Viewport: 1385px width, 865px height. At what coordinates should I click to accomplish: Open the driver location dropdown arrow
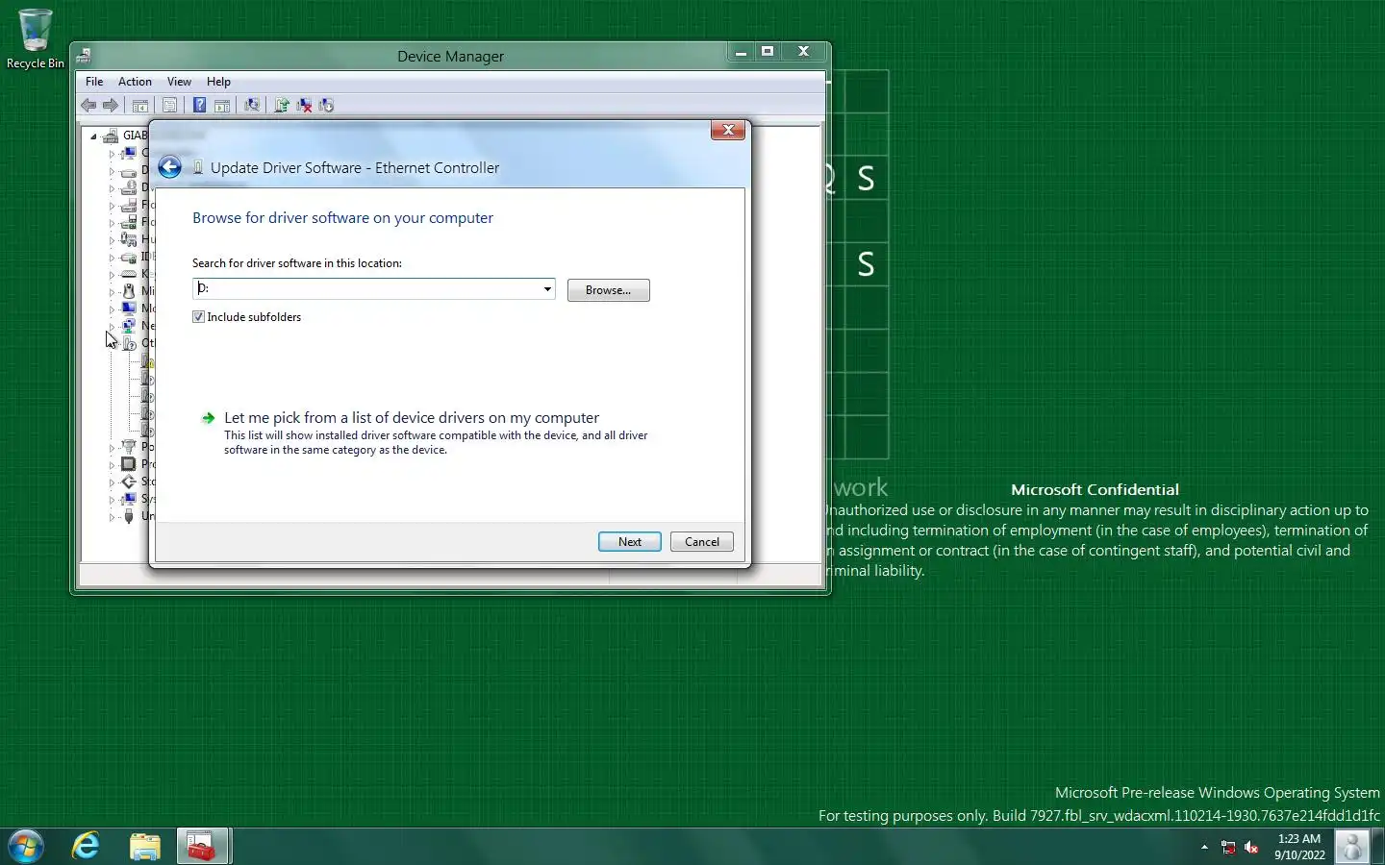click(x=547, y=289)
